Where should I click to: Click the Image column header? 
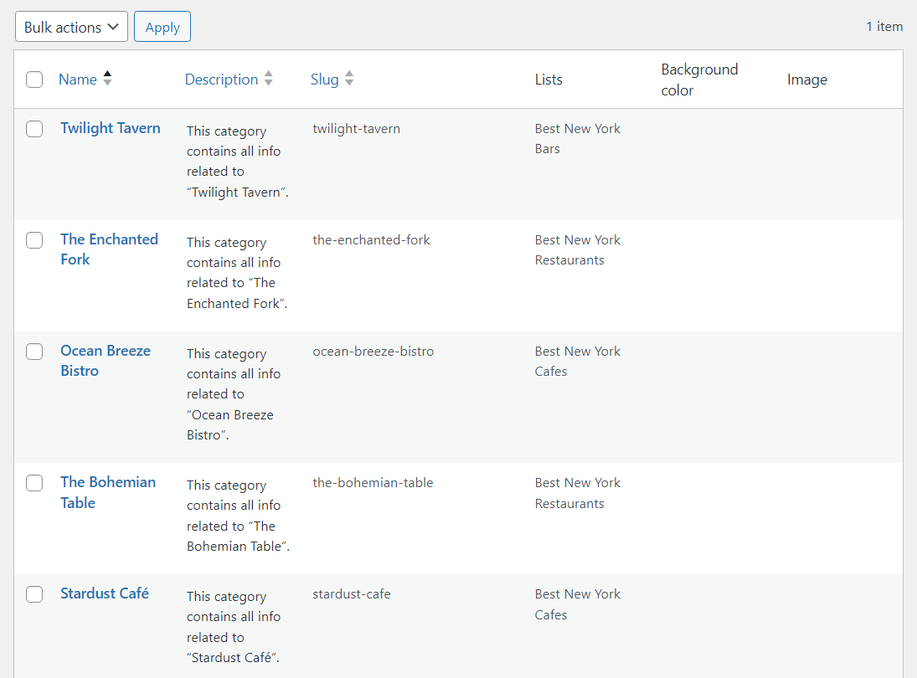807,80
